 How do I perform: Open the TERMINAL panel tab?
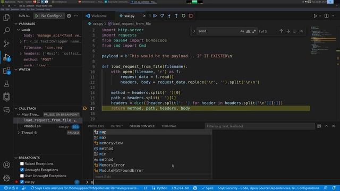point(169,126)
